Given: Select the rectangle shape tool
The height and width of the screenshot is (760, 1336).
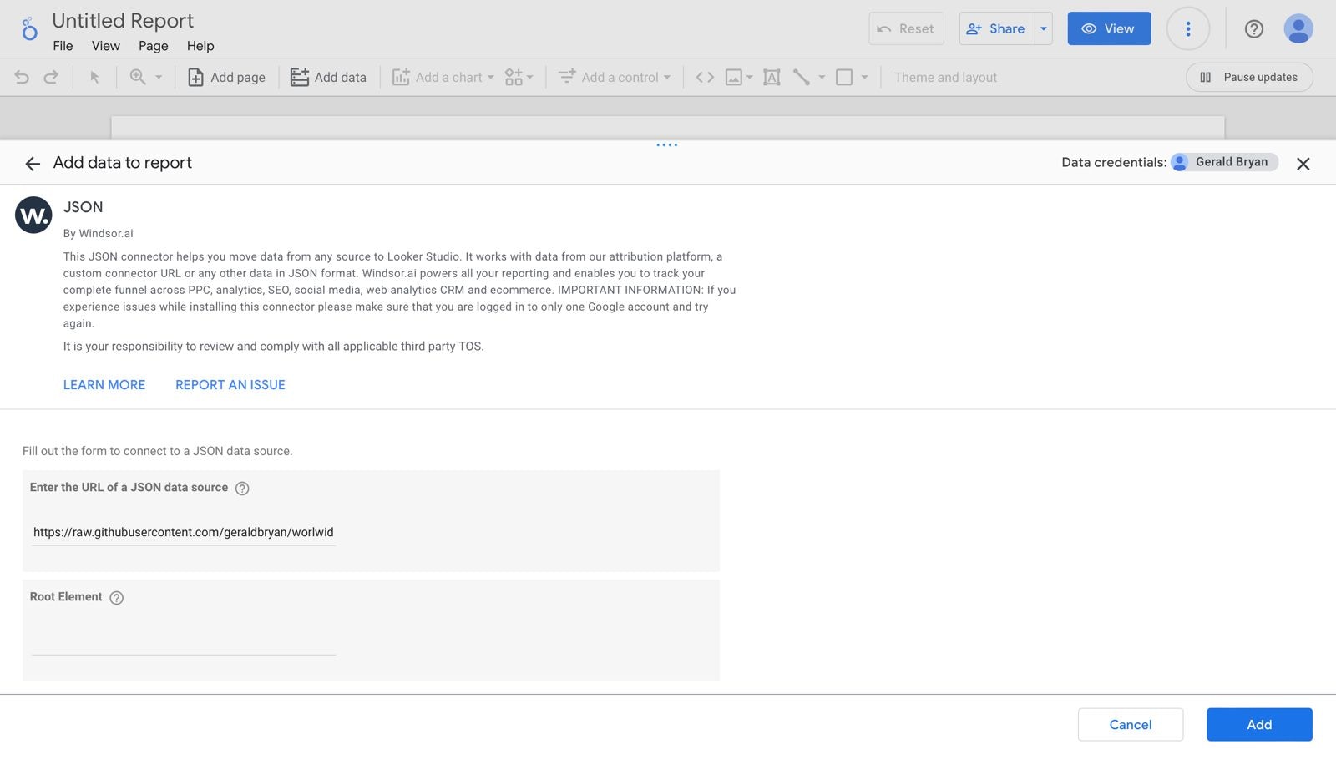Looking at the screenshot, I should click(x=844, y=77).
